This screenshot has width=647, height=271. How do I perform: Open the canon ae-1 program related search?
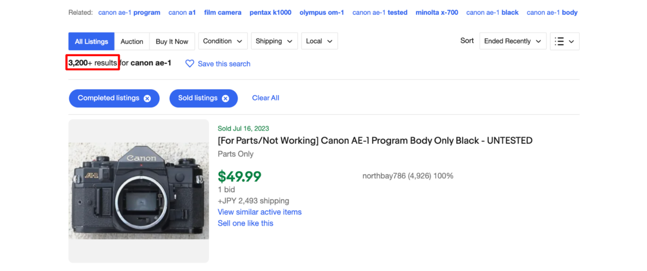[129, 12]
